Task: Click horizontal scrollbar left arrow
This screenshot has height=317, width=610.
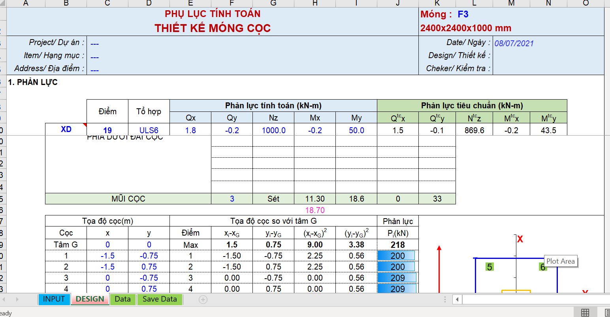Action: point(457,300)
